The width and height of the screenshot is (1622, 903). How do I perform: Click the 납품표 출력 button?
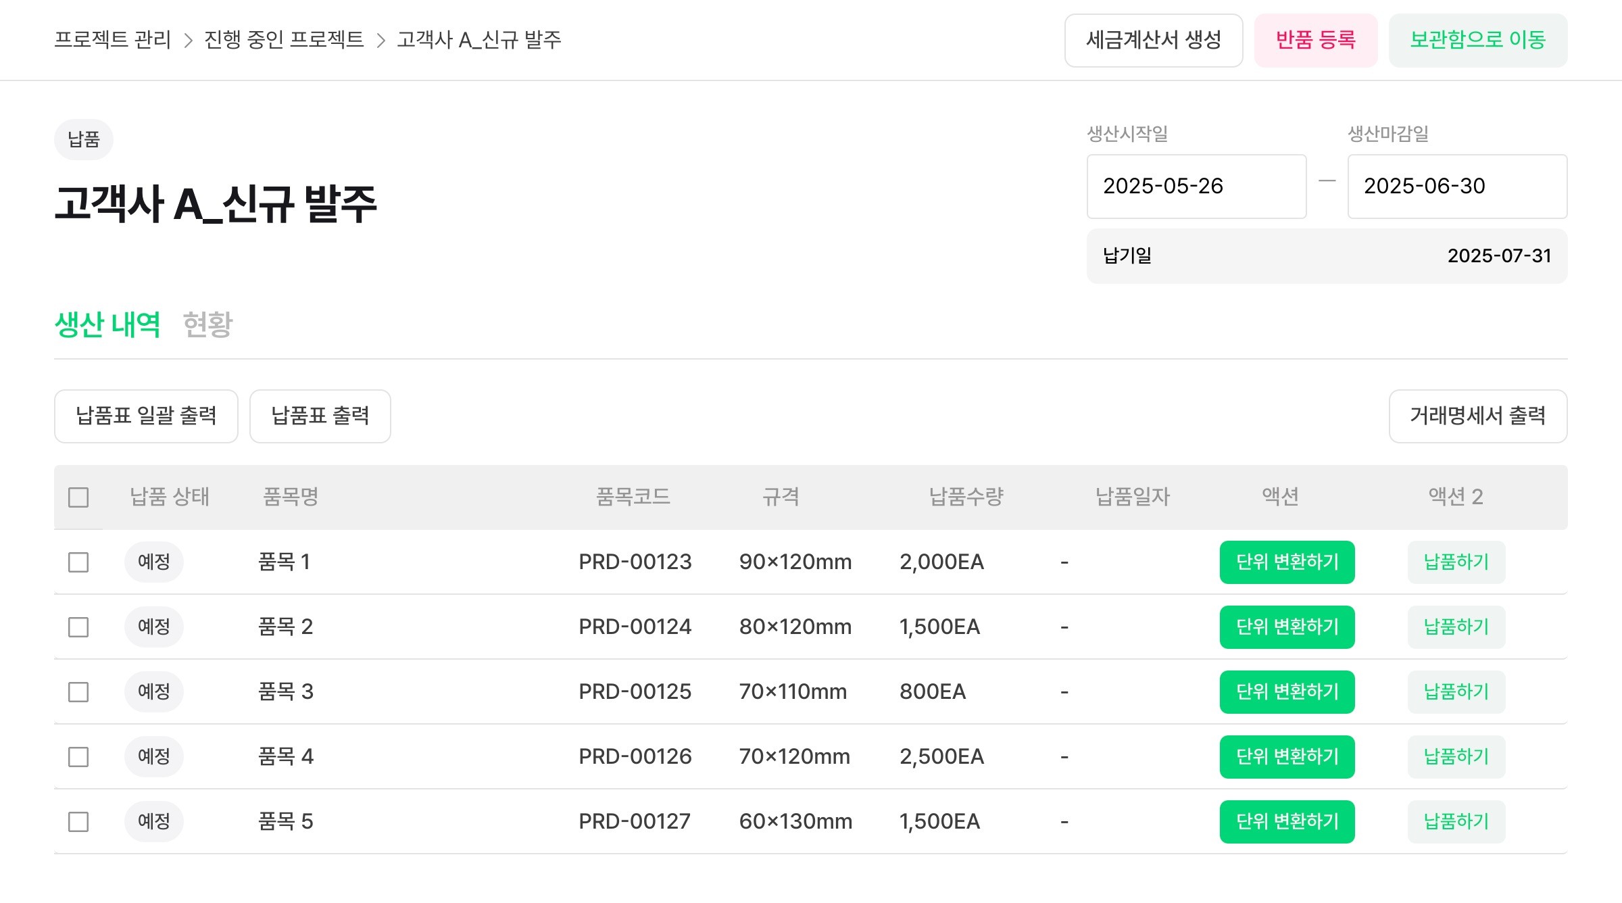320,416
